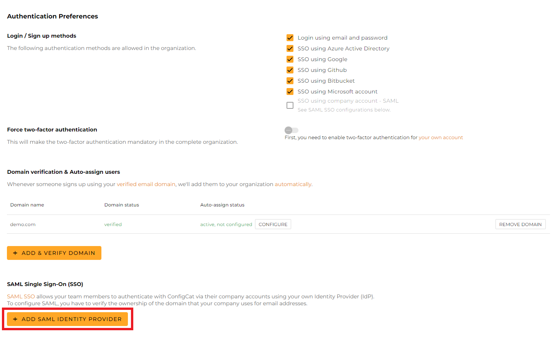
Task: Click the "automatically" link
Action: (x=293, y=184)
